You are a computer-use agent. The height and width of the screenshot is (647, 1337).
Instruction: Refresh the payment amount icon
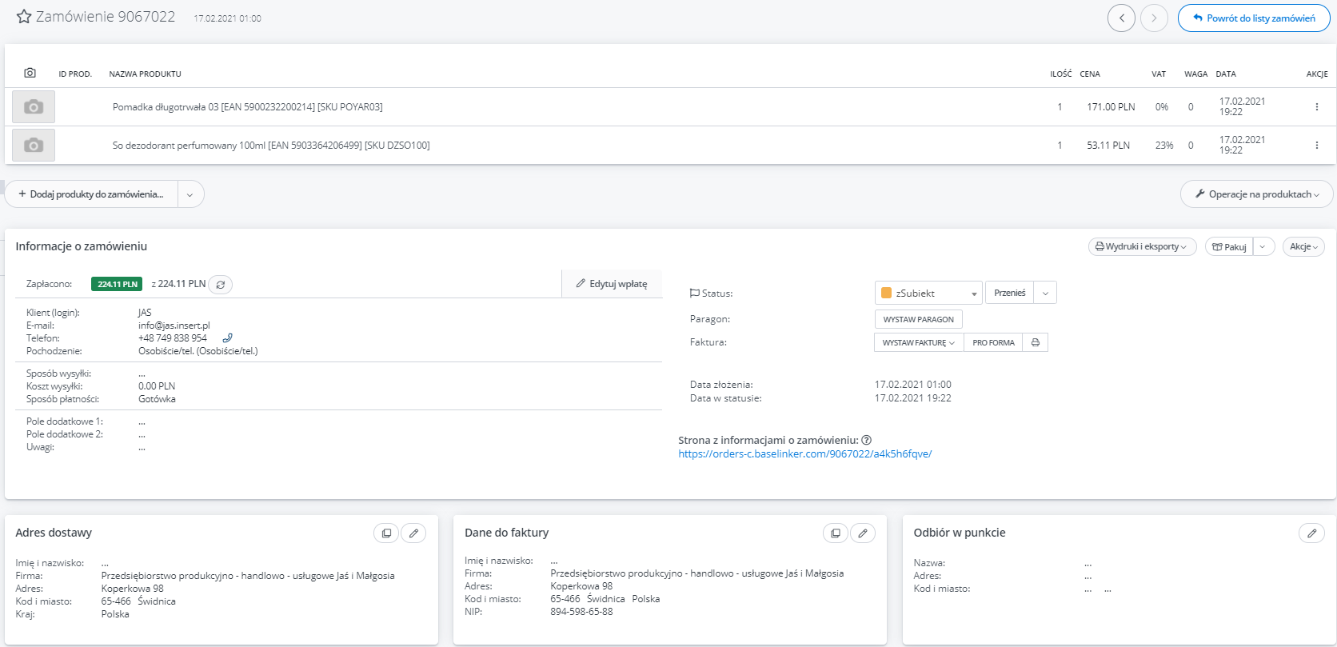221,284
